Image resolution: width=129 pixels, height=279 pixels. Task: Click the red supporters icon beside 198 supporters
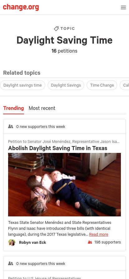(90, 242)
